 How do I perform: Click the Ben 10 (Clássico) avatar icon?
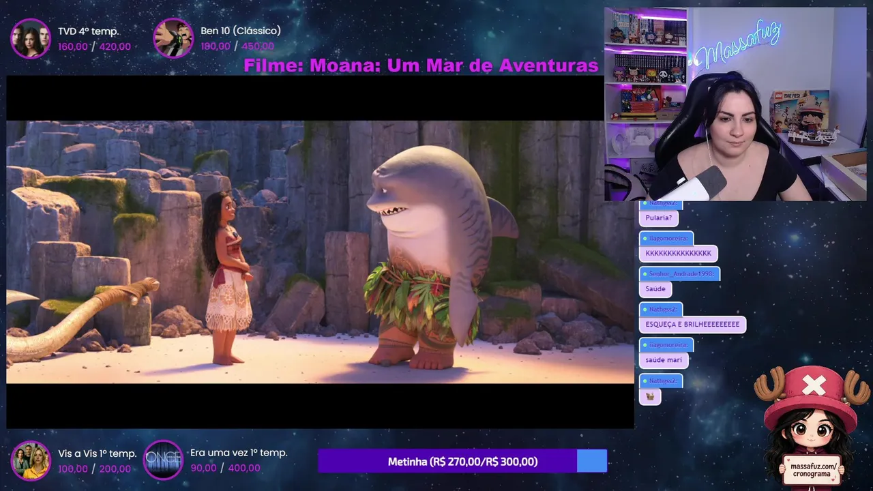coord(173,38)
